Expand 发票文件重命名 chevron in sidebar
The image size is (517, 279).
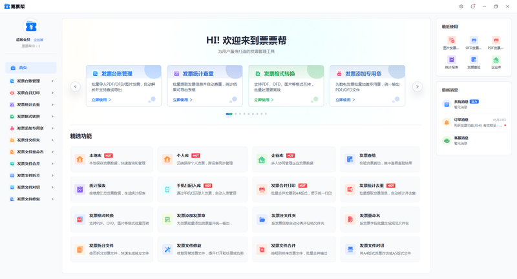click(52, 152)
